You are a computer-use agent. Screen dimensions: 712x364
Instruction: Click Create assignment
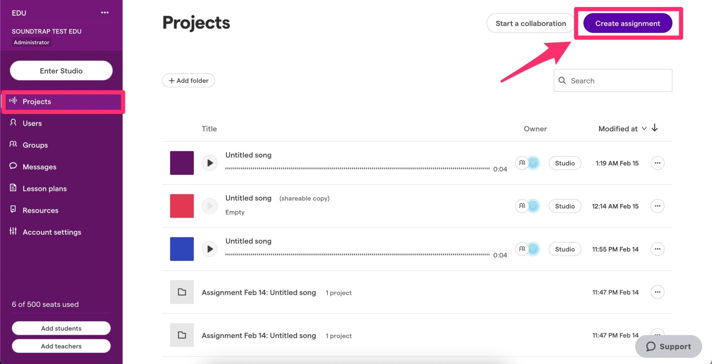[x=628, y=23]
